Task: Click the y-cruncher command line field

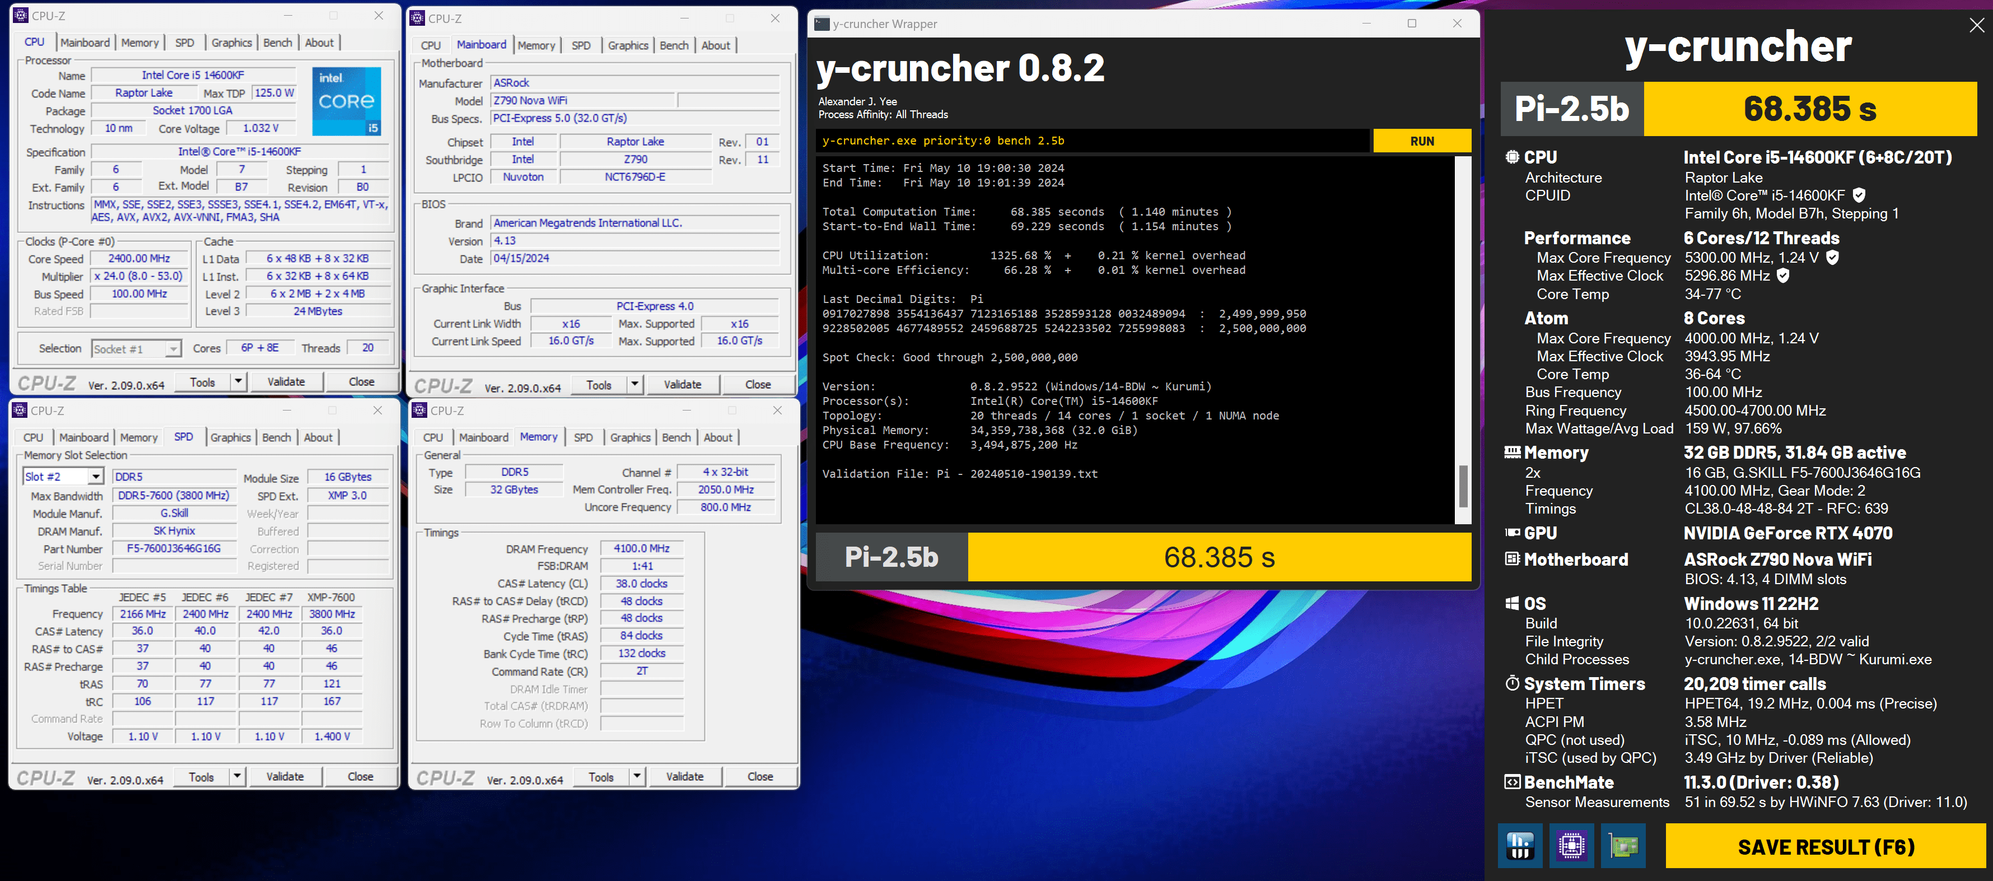Action: (x=1093, y=141)
